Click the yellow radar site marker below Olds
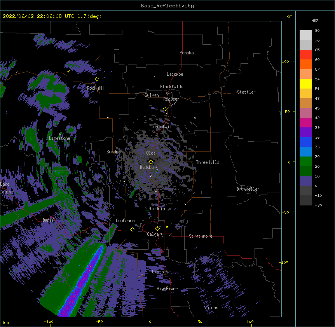Viewport: 335px width, 327px height. coord(151,162)
